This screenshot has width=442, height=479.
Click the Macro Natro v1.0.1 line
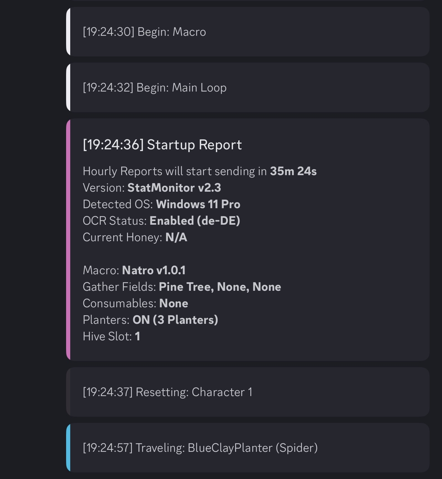click(x=134, y=270)
